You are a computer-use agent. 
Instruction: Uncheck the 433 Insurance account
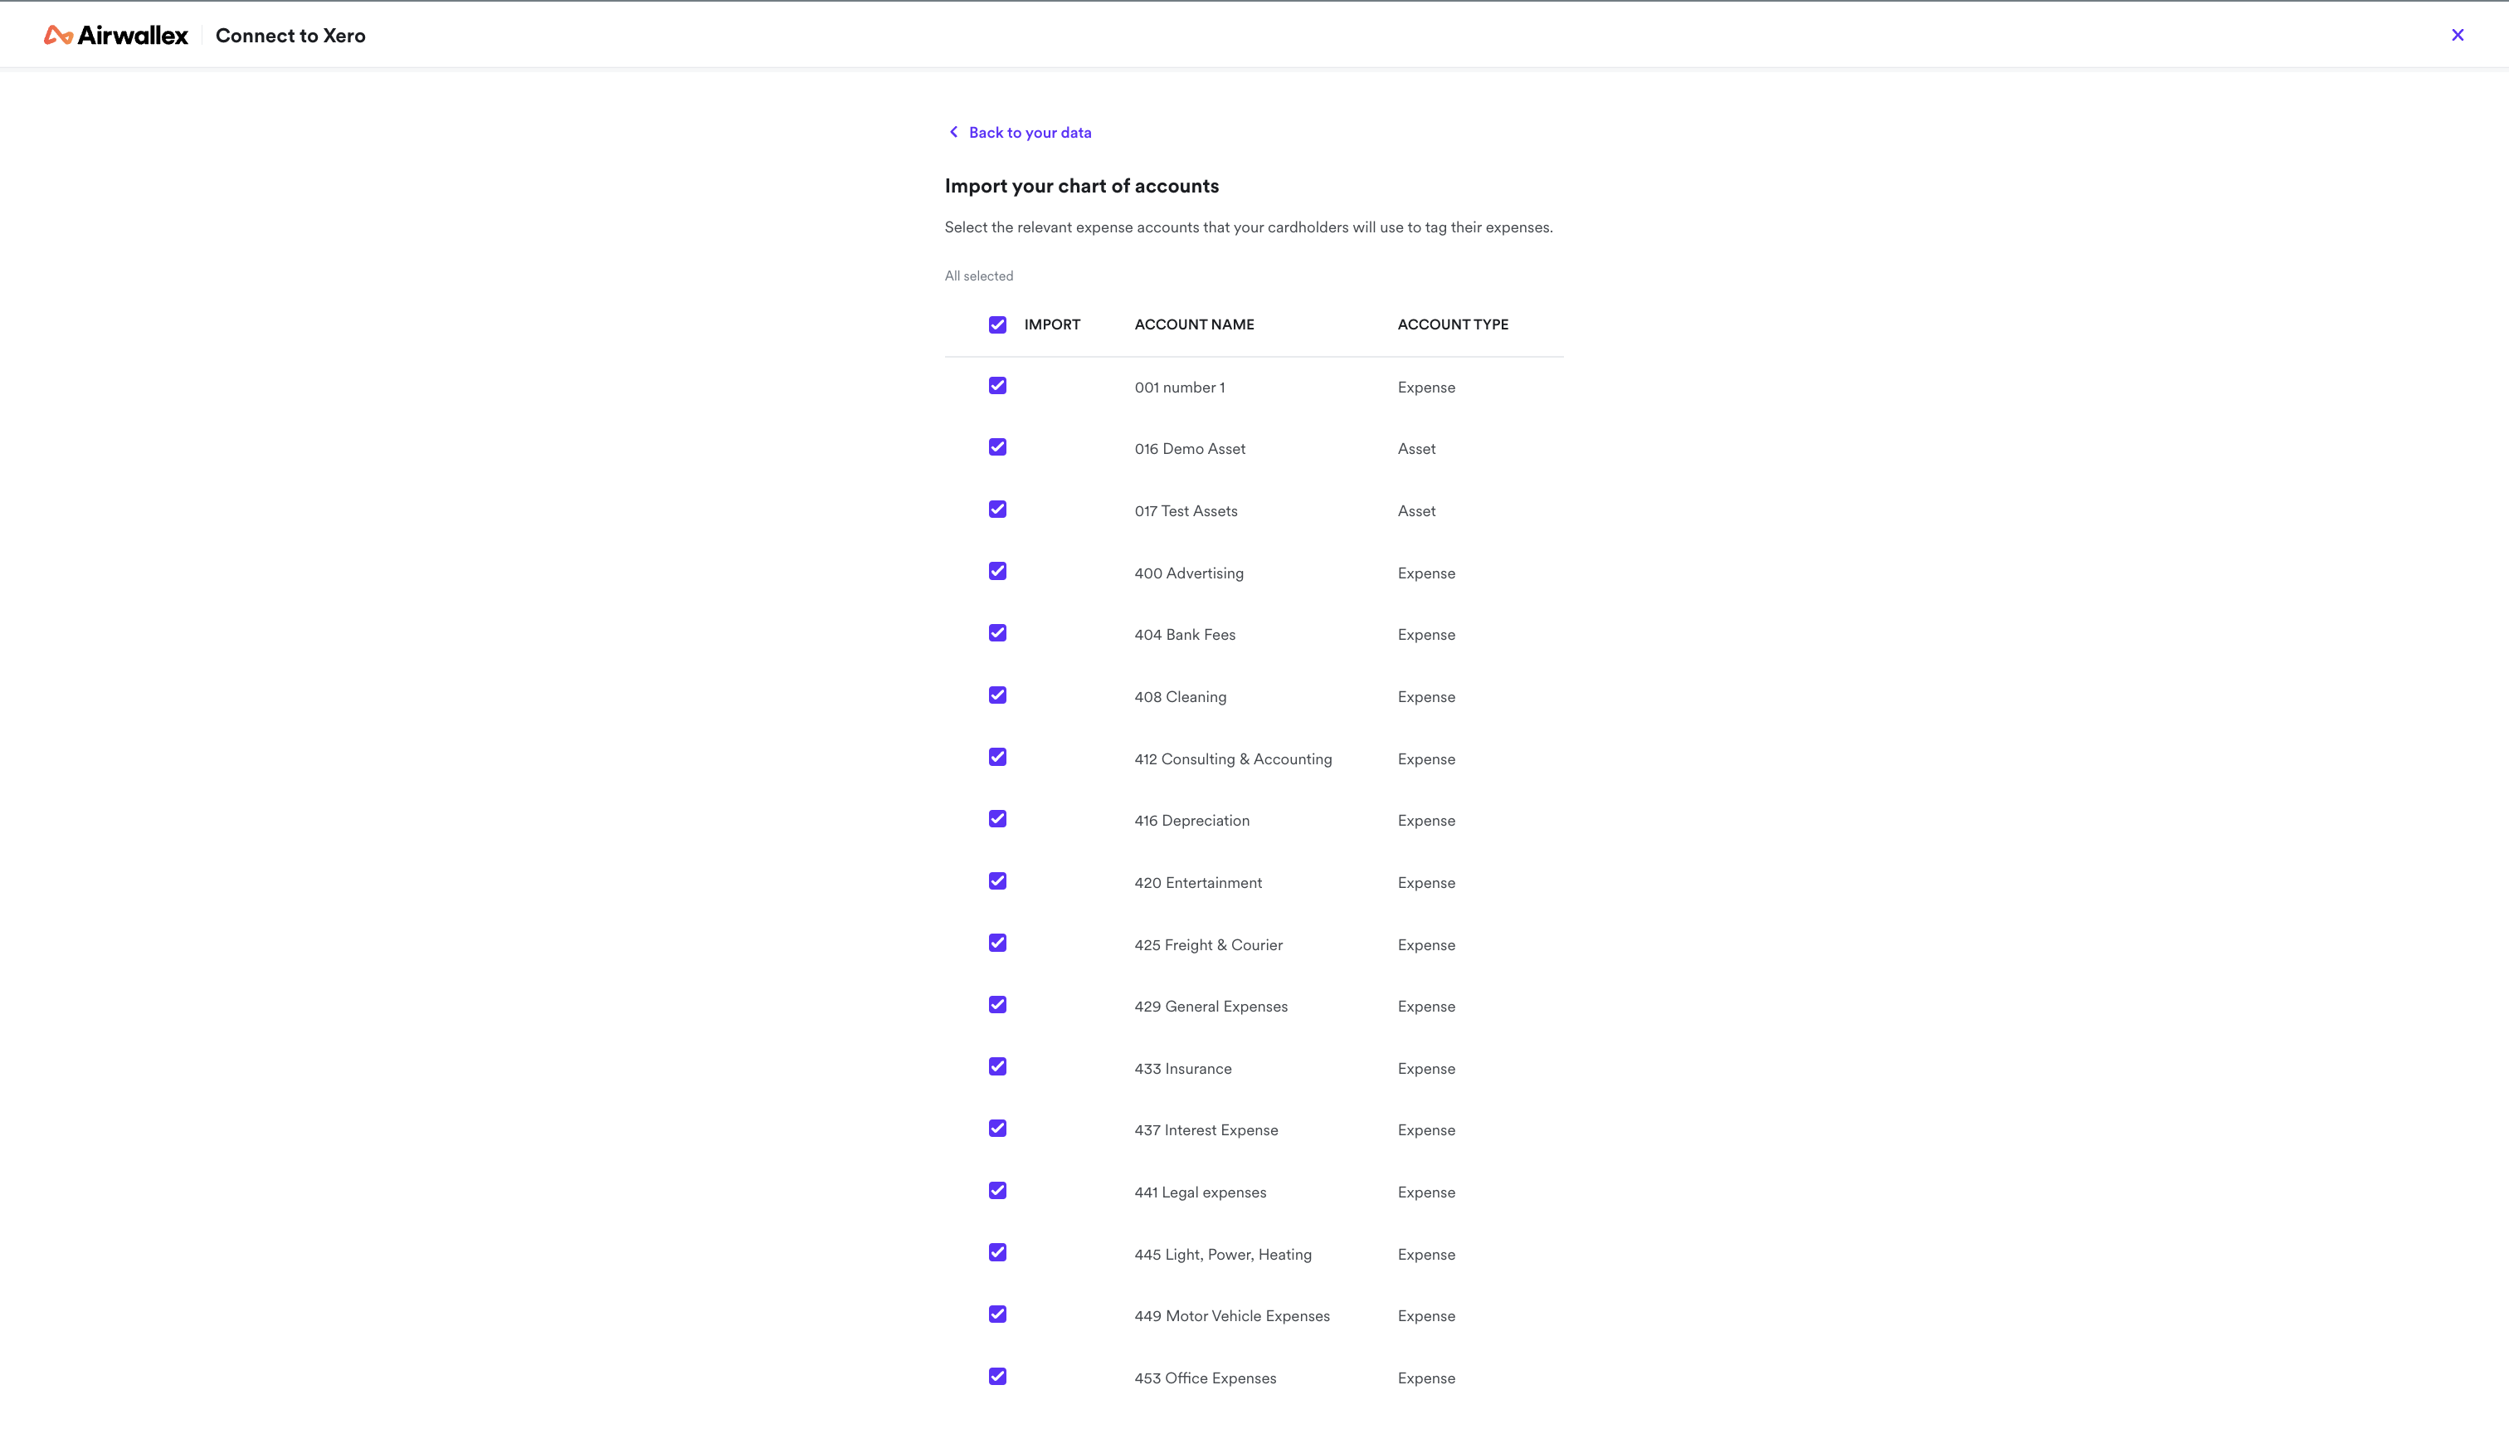coord(997,1067)
